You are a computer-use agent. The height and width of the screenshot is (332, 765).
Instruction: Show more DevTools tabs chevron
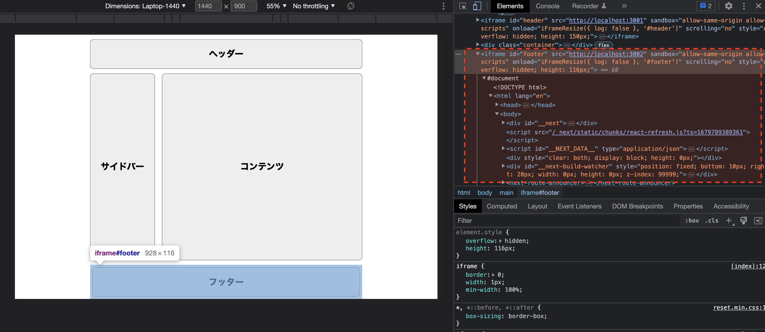pyautogui.click(x=624, y=6)
